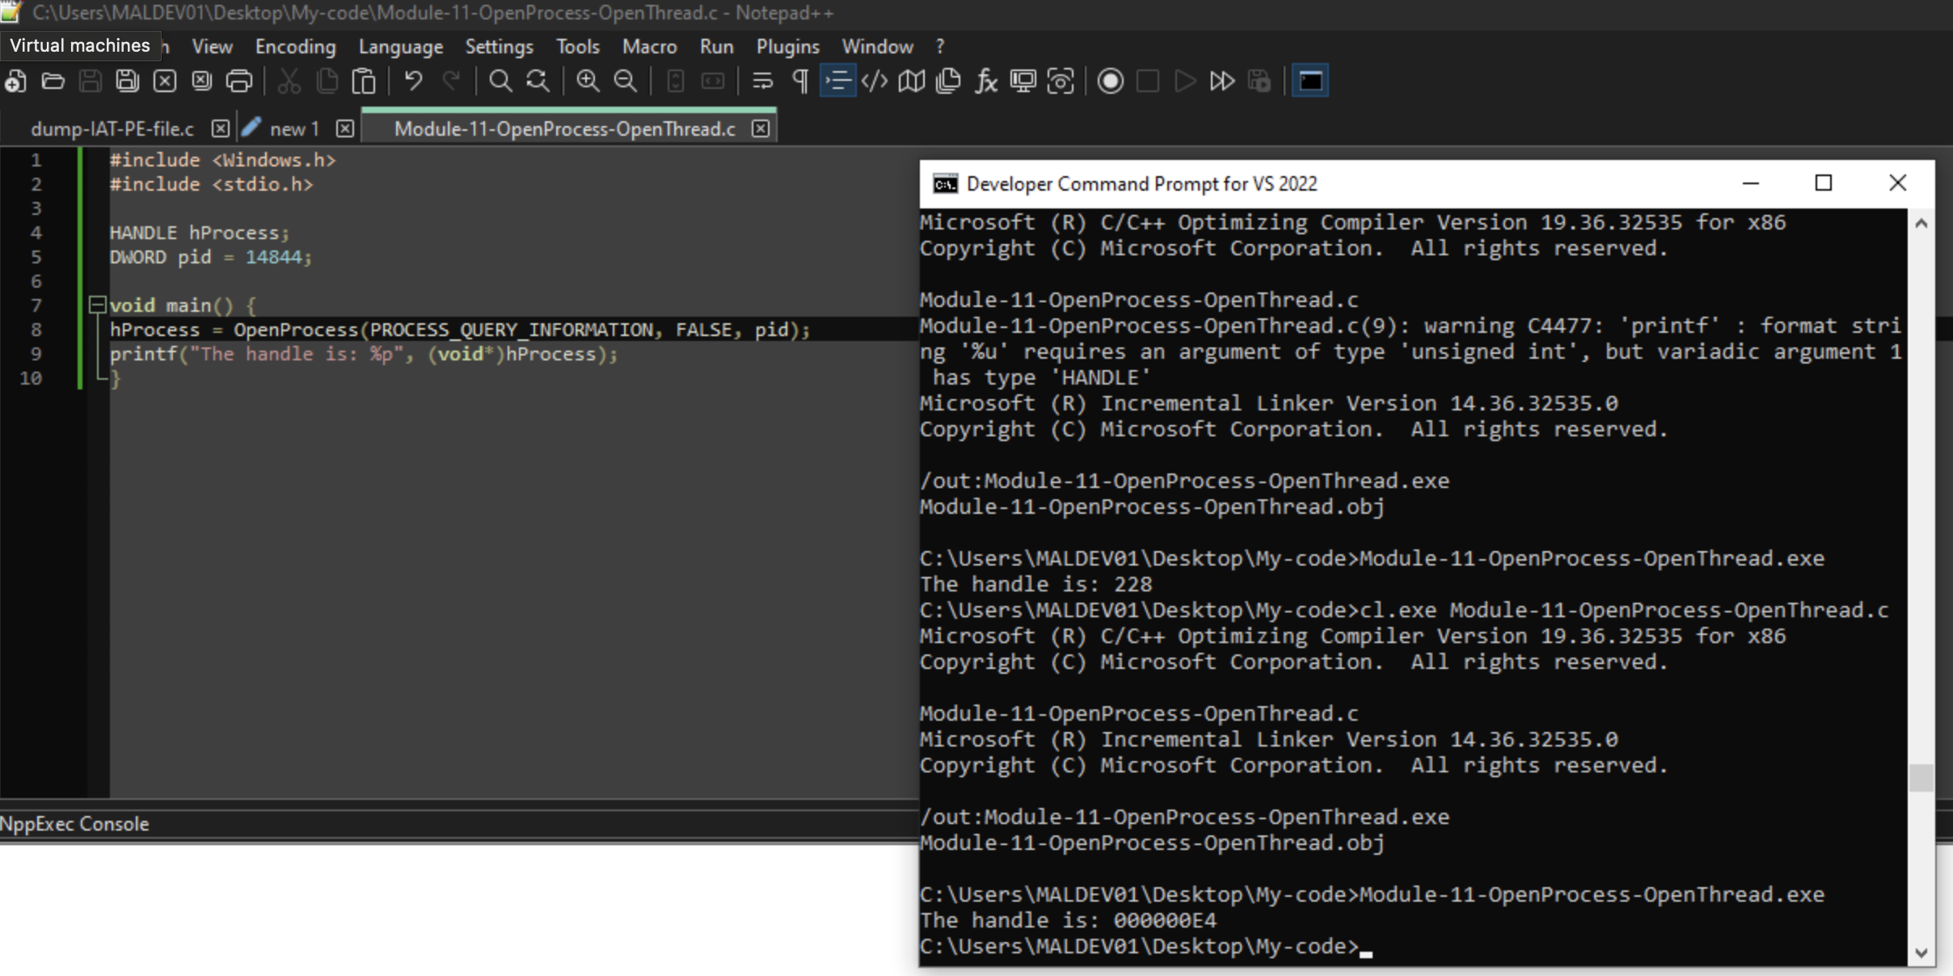Click the Zoom In toolbar icon
This screenshot has height=976, width=1953.
[x=588, y=81]
